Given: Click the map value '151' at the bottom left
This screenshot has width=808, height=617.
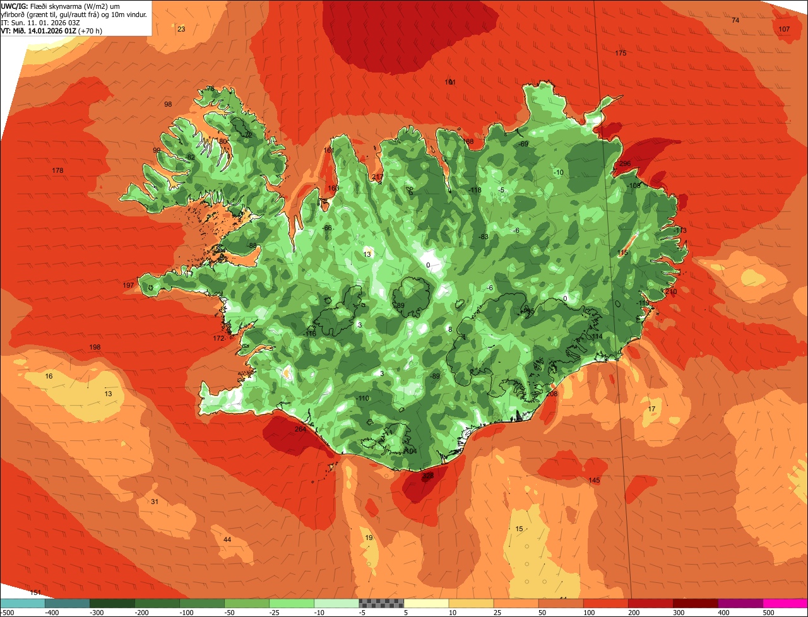Looking at the screenshot, I should [36, 593].
